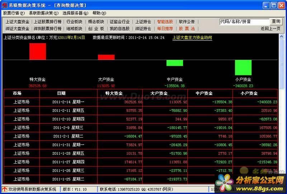
Task: Click the red arrow icon in status bar
Action: pos(5,189)
